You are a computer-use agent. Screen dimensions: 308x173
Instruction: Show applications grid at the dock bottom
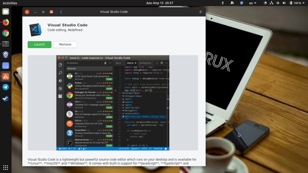(6, 167)
